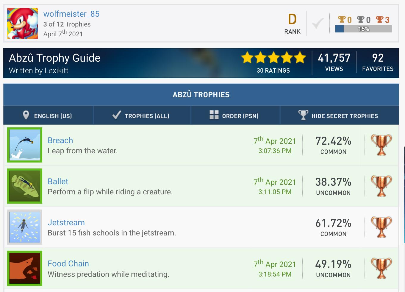Open the Food Chain trophy thumbnail
The height and width of the screenshot is (292, 405).
point(25,268)
